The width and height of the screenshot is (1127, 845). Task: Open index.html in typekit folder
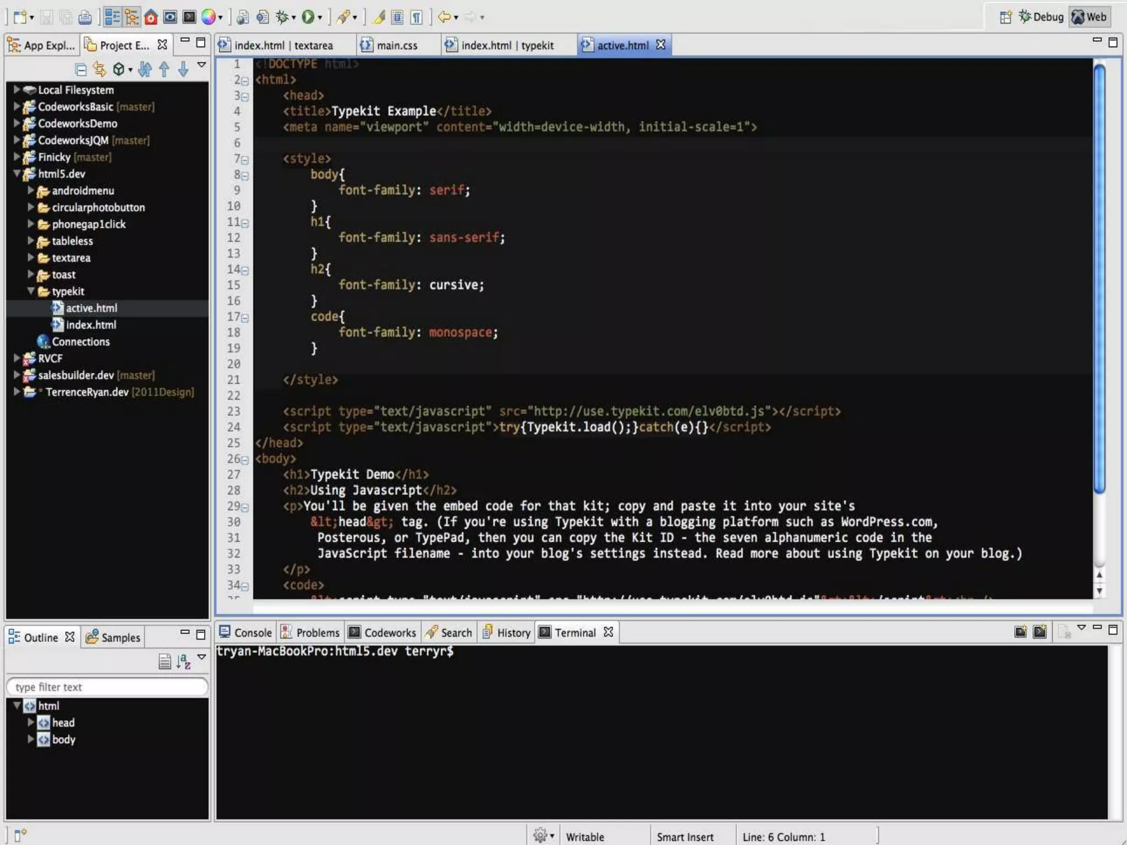coord(91,325)
